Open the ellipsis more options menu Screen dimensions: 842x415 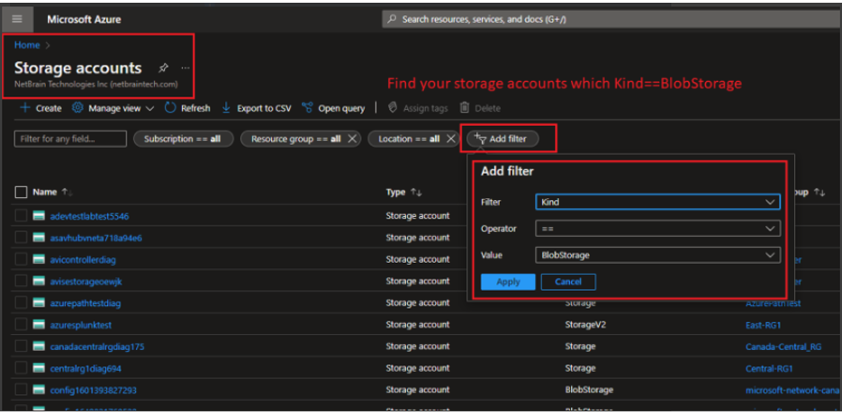(186, 68)
